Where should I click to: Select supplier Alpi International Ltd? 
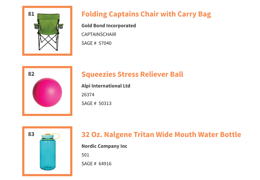point(106,86)
